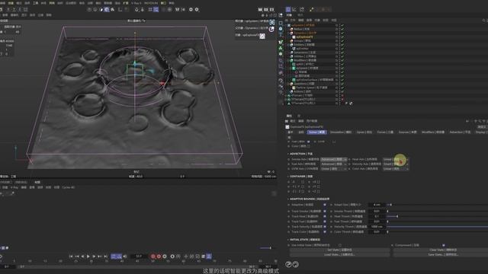Screen dimensions: 488x274
Task: Open the Color Adv advection dropdown
Action: pos(395,169)
